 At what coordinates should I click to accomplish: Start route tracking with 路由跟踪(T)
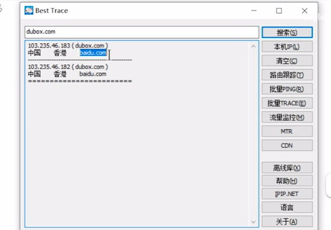click(x=287, y=75)
